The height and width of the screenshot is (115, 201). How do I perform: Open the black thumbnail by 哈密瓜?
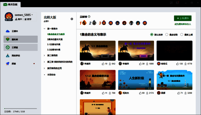(174, 51)
